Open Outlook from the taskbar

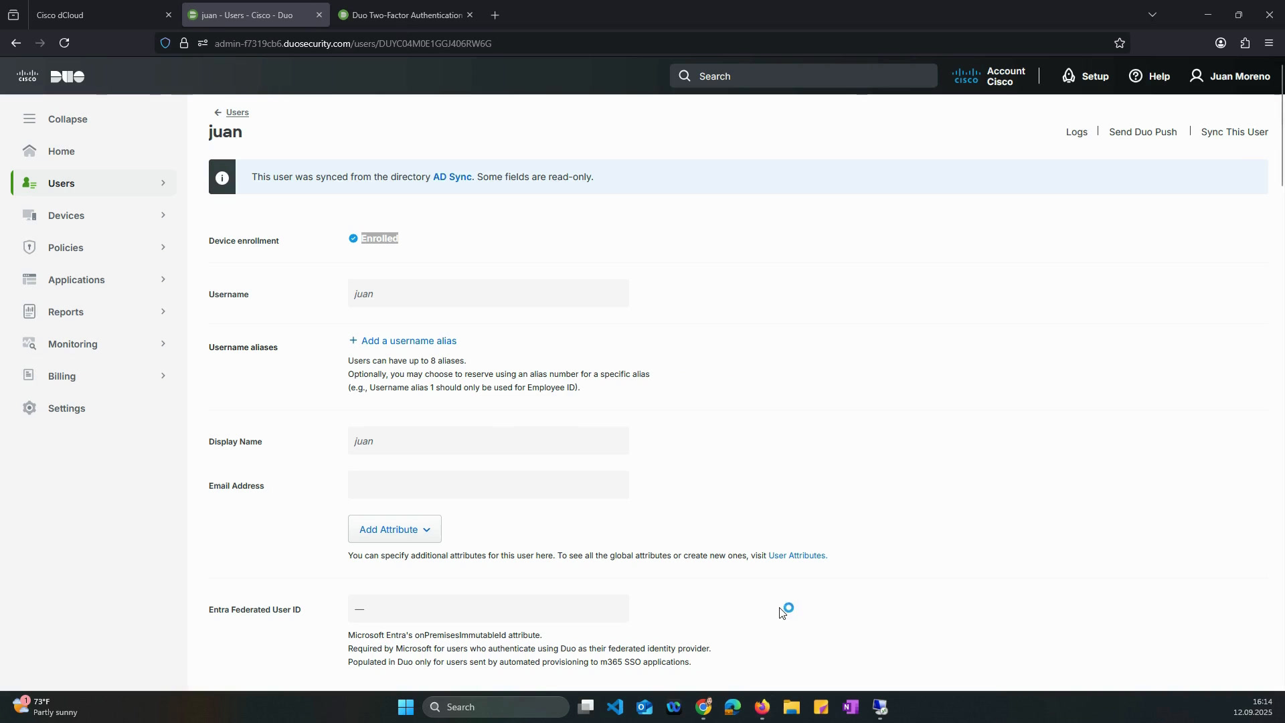tap(645, 707)
